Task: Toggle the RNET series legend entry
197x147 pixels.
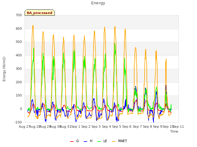Action: click(119, 141)
